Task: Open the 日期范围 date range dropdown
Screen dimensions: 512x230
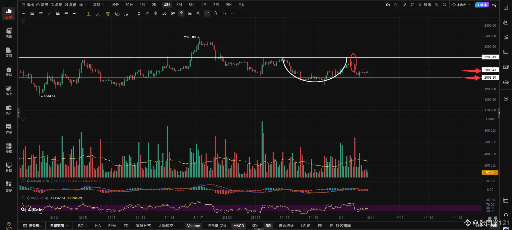Action: point(59,226)
